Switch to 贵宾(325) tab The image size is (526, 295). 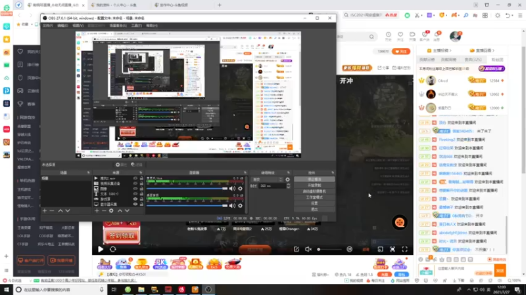(x=473, y=60)
